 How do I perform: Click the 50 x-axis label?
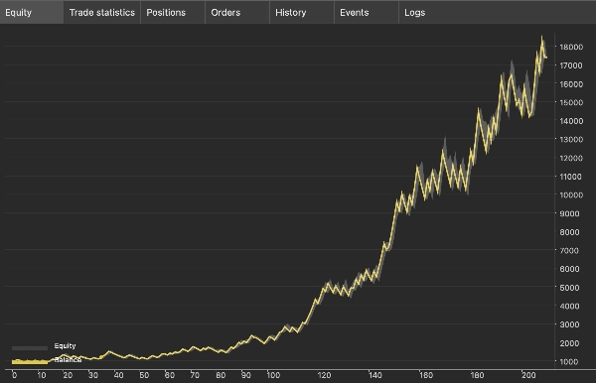click(144, 375)
